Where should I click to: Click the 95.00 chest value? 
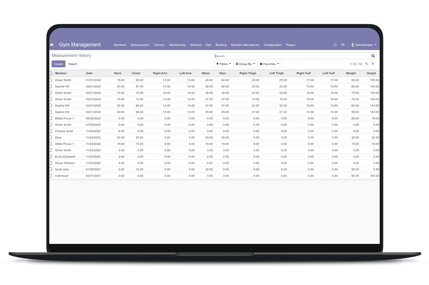(x=139, y=80)
